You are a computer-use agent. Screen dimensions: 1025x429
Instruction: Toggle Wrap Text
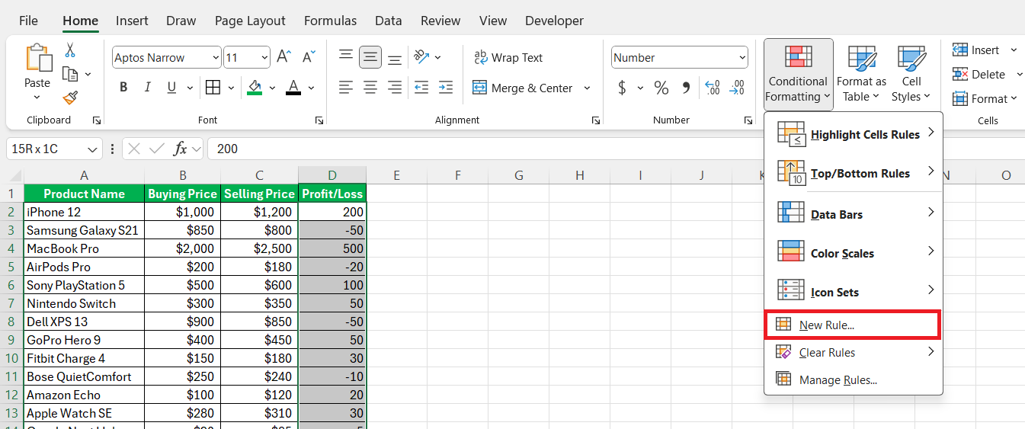click(x=508, y=57)
